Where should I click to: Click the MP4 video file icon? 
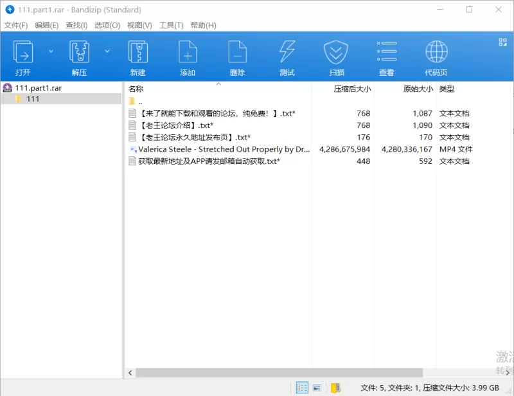pos(133,149)
